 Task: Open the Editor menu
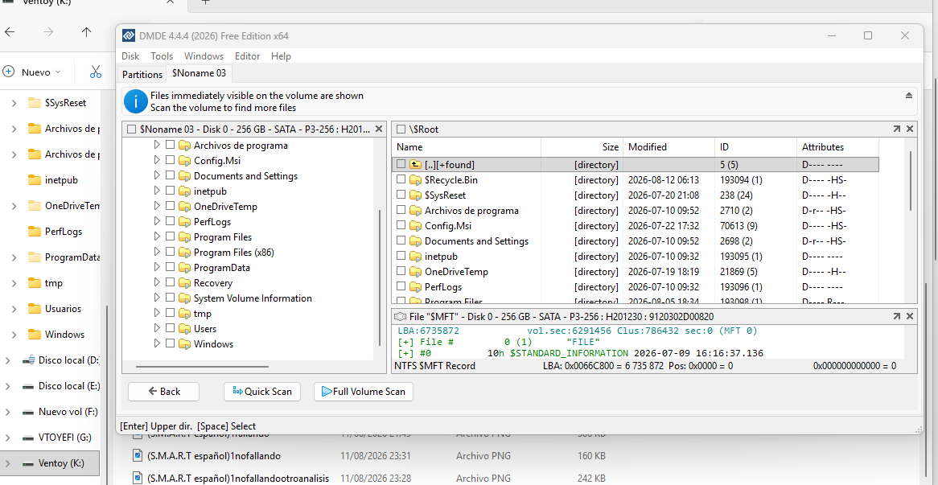[247, 56]
